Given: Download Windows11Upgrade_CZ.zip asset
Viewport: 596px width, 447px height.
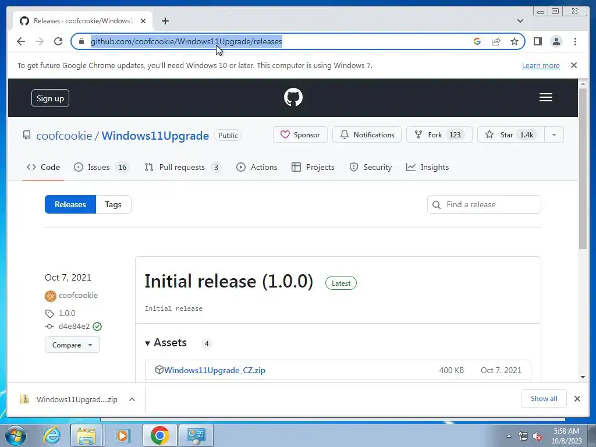Looking at the screenshot, I should pos(214,370).
